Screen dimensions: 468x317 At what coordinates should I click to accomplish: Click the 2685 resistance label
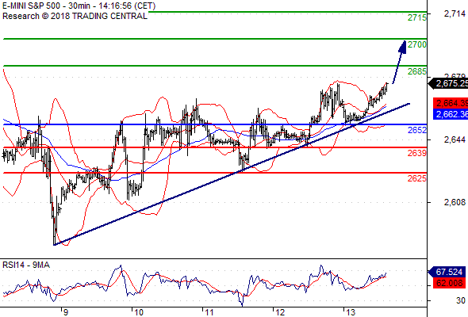click(x=417, y=71)
